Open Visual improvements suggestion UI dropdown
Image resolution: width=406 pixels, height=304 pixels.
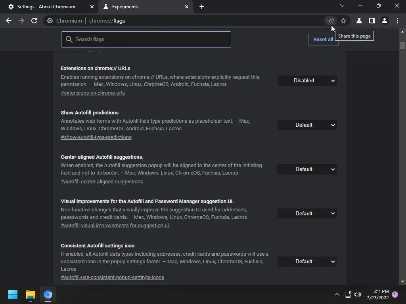tap(307, 213)
